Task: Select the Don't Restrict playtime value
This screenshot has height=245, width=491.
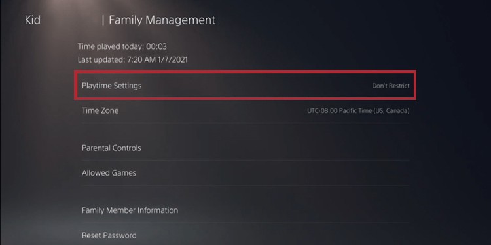Action: click(x=390, y=86)
